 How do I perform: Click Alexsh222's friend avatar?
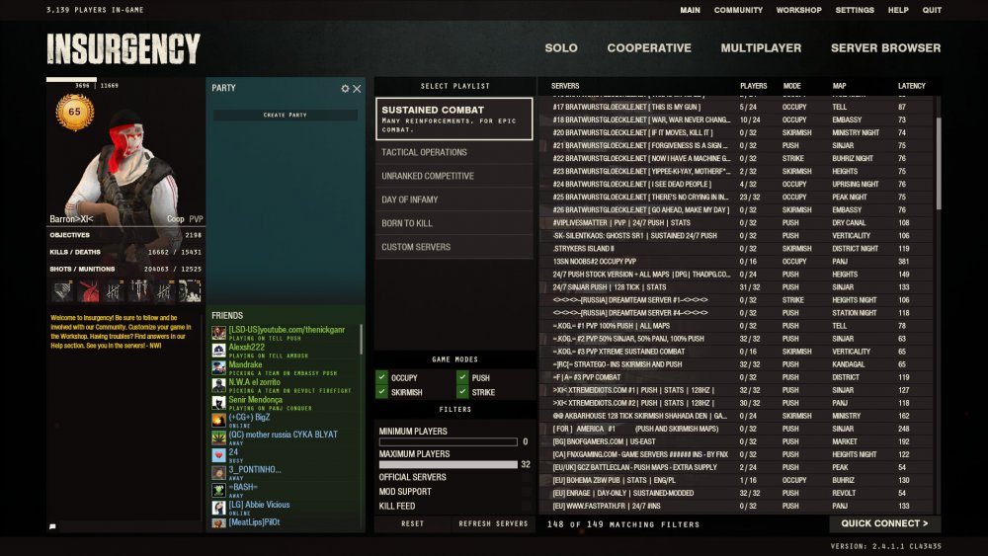218,351
